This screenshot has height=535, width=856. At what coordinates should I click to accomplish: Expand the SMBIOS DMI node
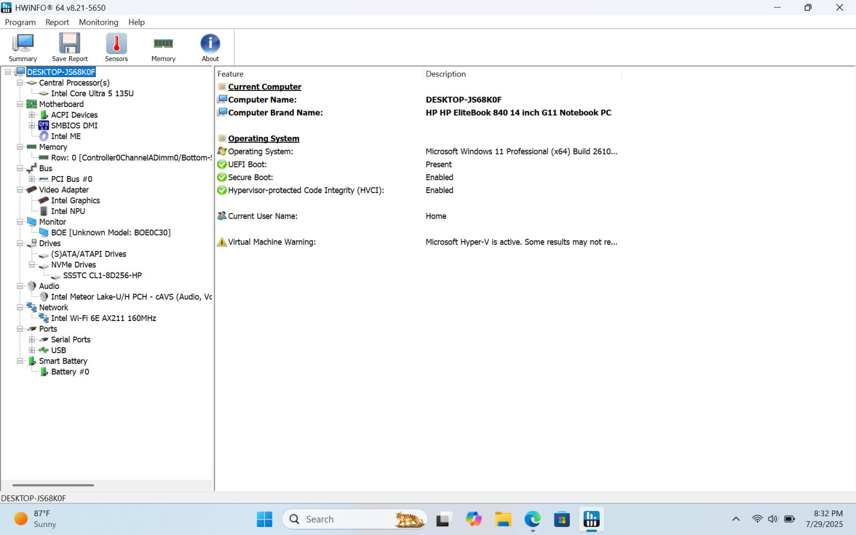click(32, 126)
